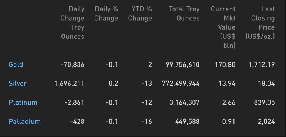Click Gold's total ounces 99,756,610
The image size is (286, 137).
(183, 65)
